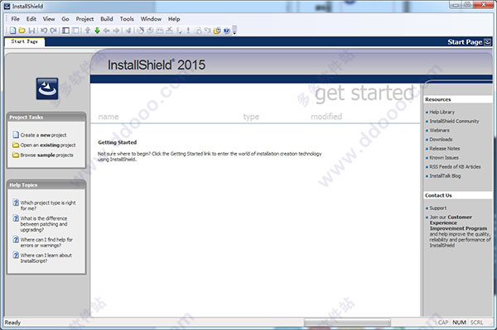The height and width of the screenshot is (330, 497).
Task: Open the InstallTalk Blog link
Action: [x=445, y=176]
